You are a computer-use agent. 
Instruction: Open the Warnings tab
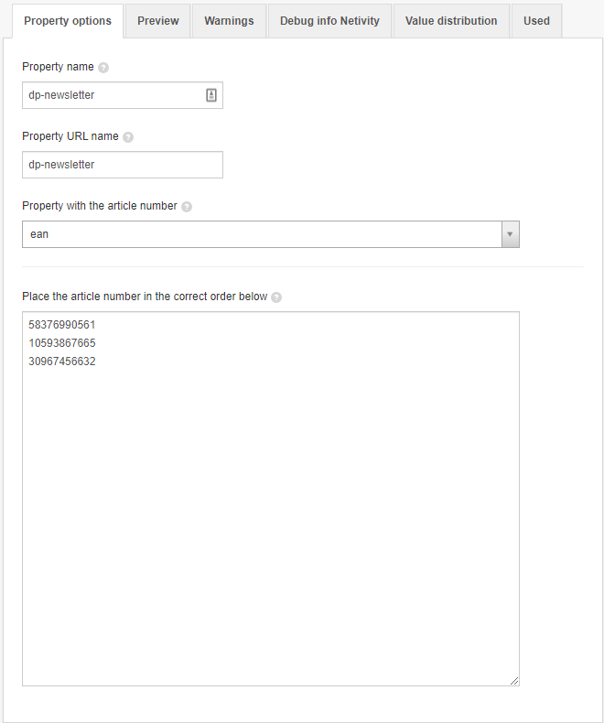(x=229, y=21)
